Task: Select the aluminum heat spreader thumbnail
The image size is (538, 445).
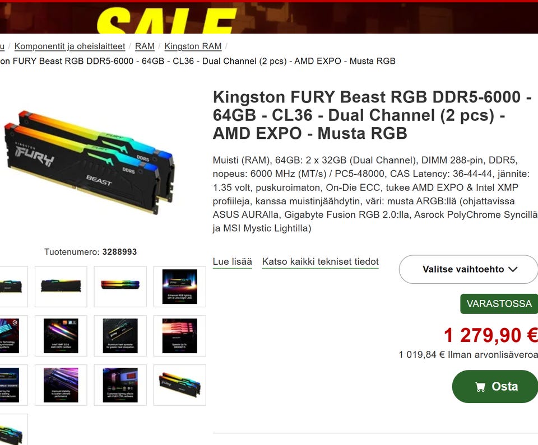Action: coord(120,336)
